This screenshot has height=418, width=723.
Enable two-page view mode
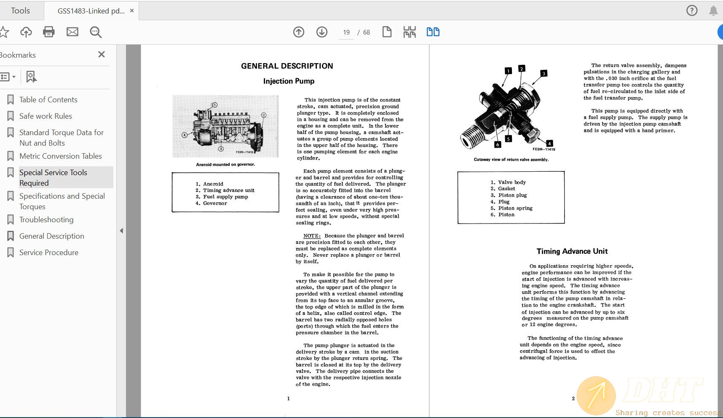[x=433, y=32]
